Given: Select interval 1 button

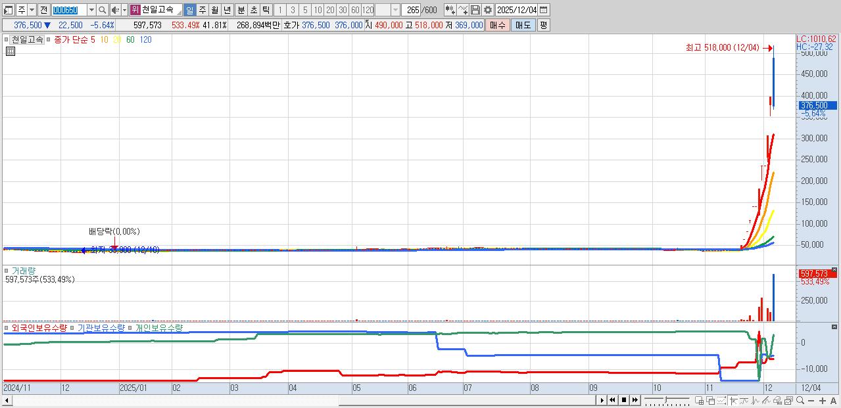Looking at the screenshot, I should tap(279, 10).
